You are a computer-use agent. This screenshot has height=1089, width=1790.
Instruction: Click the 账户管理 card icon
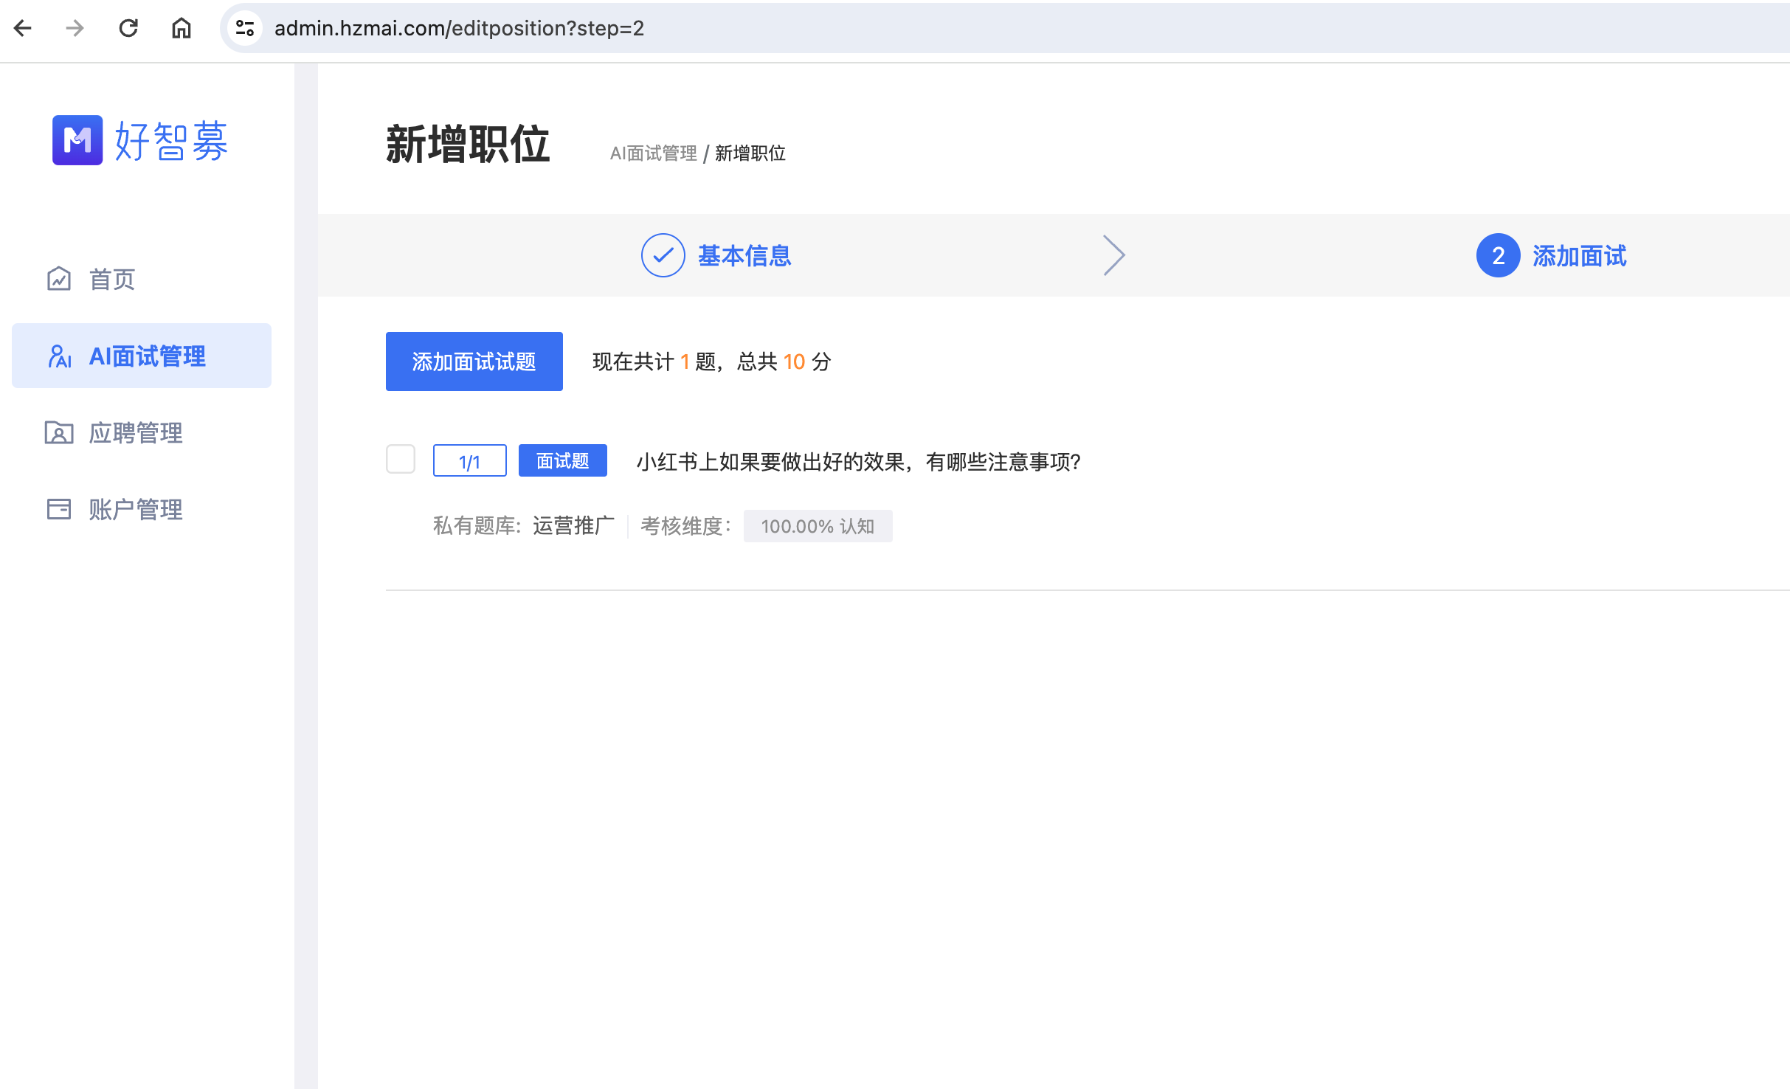pyautogui.click(x=59, y=509)
